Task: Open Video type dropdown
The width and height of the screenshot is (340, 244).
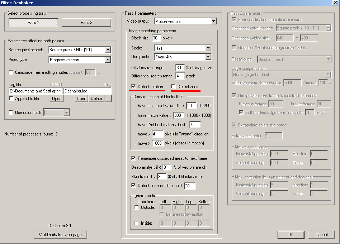Action: tap(108, 59)
